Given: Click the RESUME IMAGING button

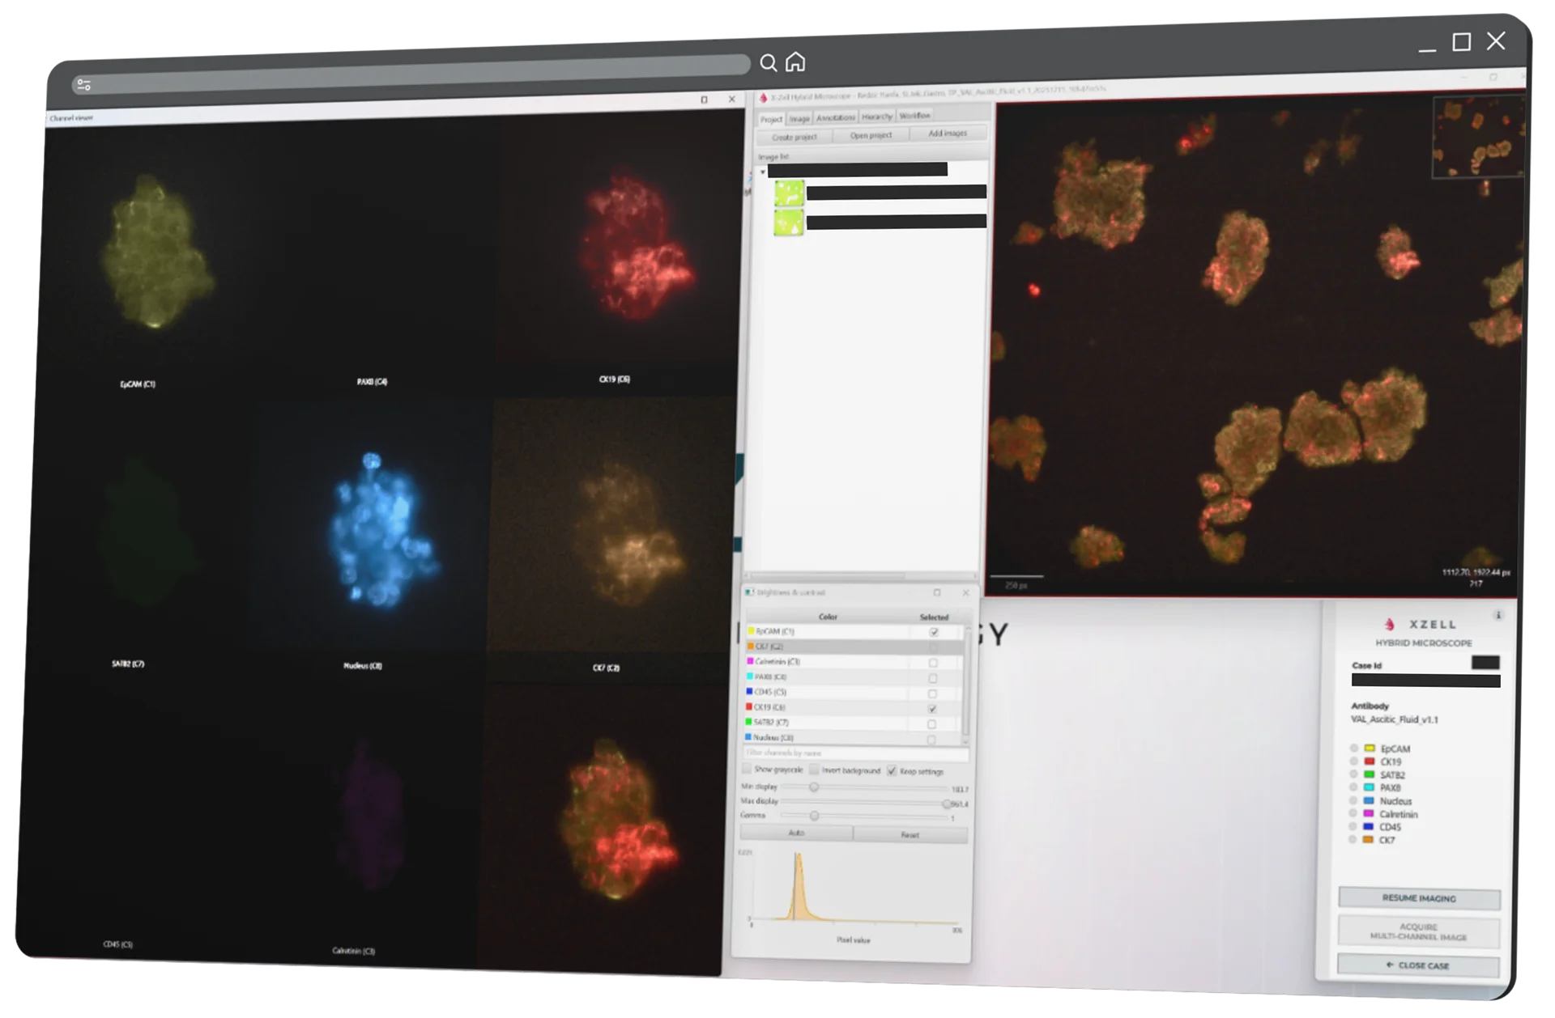Looking at the screenshot, I should pyautogui.click(x=1418, y=898).
